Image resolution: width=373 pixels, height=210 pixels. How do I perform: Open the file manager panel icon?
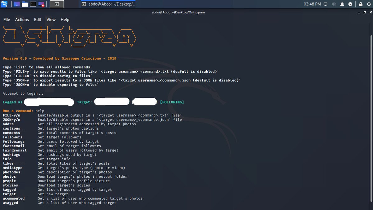[x=25, y=4]
